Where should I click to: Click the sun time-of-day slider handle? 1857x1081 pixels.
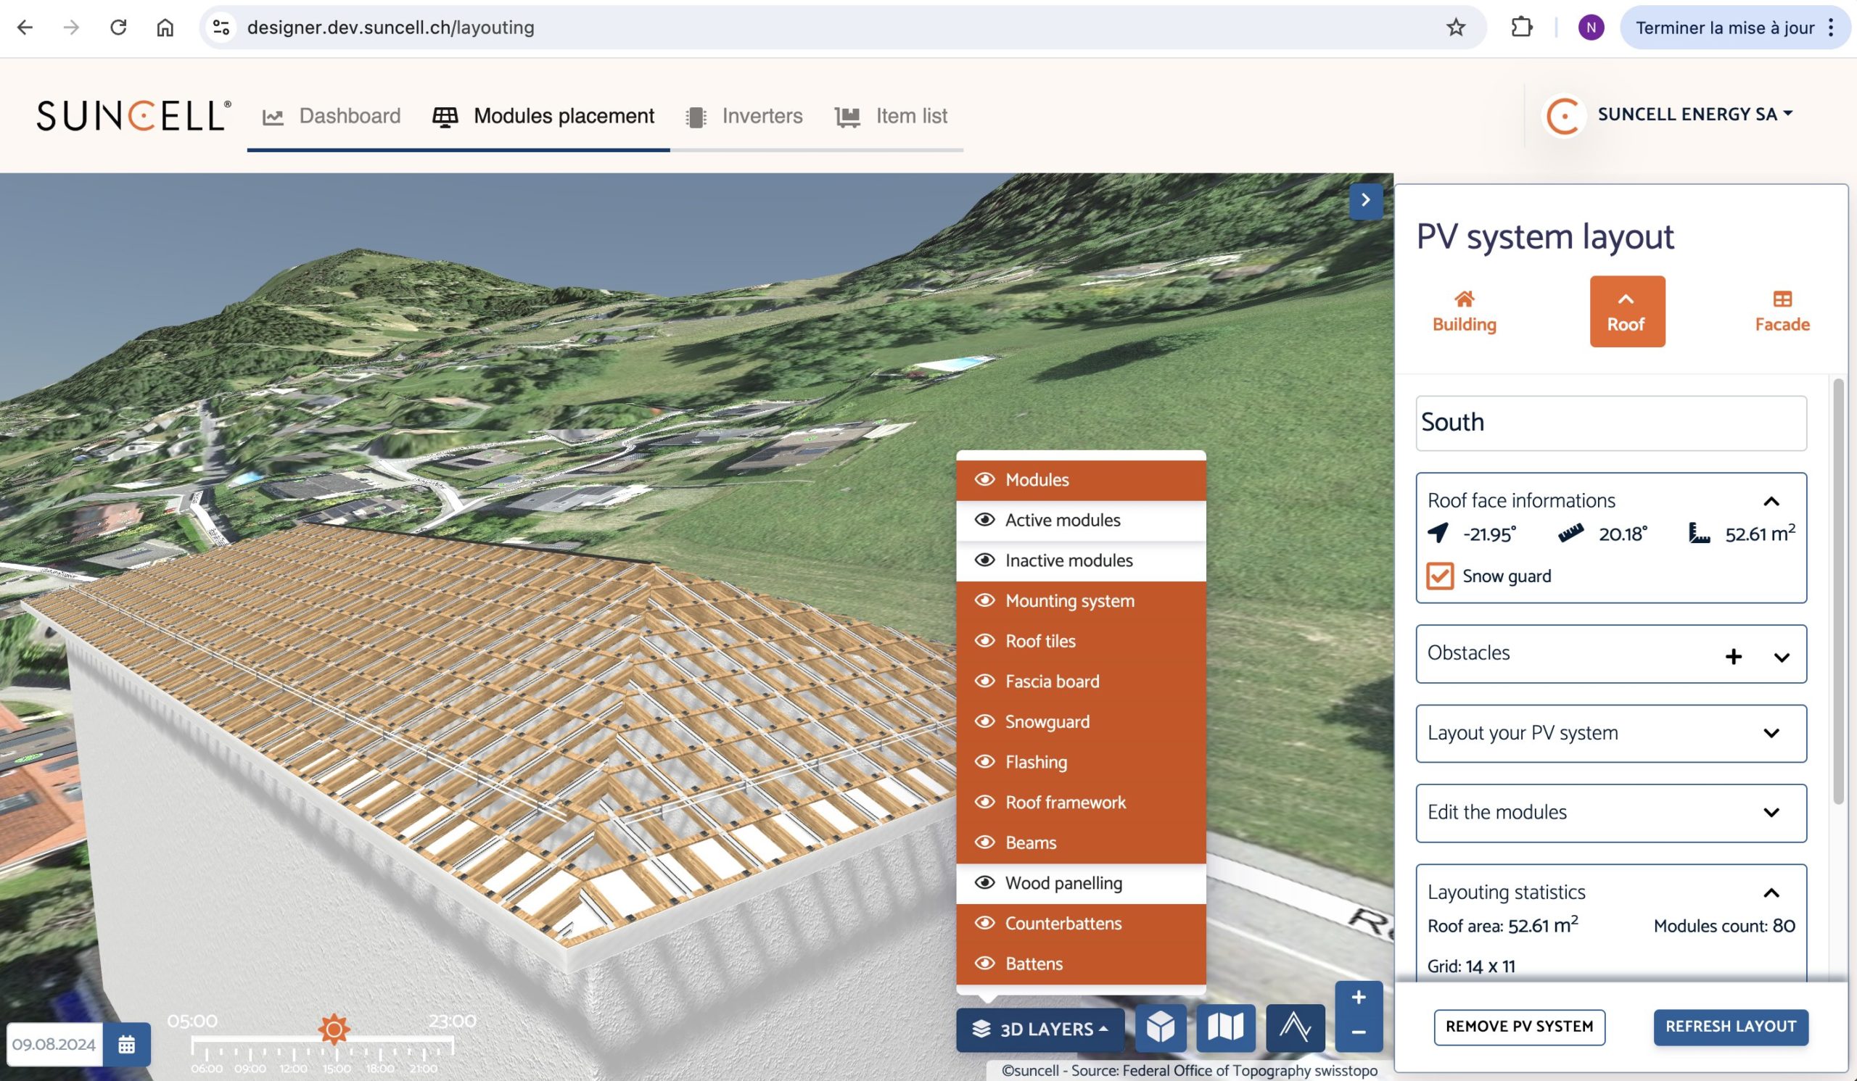pos(334,1028)
